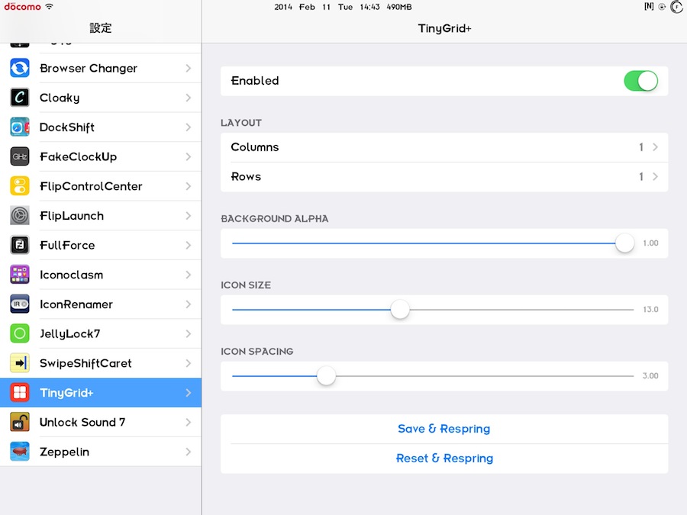Expand DockShift via its chevron

point(189,127)
